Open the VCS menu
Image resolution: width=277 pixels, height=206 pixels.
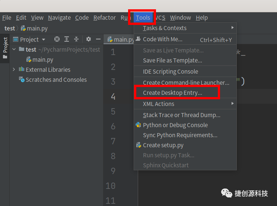(x=160, y=17)
